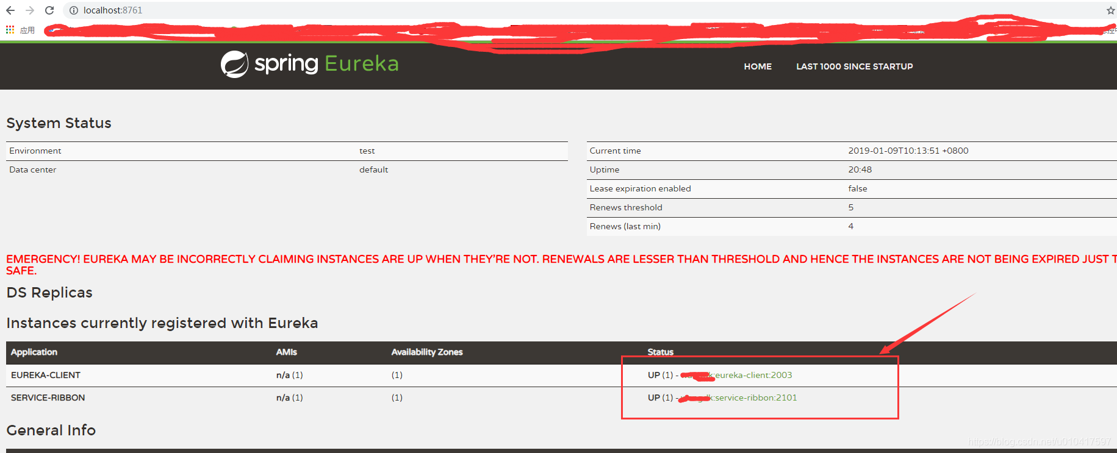Viewport: 1117px width, 453px height.
Task: Select the Environment value 'test'
Action: (367, 151)
